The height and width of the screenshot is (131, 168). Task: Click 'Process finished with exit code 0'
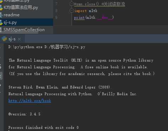44,127
